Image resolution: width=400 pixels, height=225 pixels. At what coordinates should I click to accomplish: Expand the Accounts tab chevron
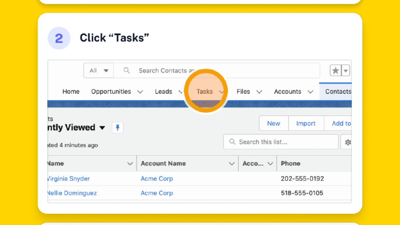point(310,92)
